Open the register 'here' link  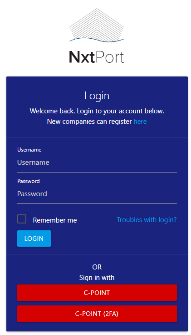pyautogui.click(x=140, y=122)
